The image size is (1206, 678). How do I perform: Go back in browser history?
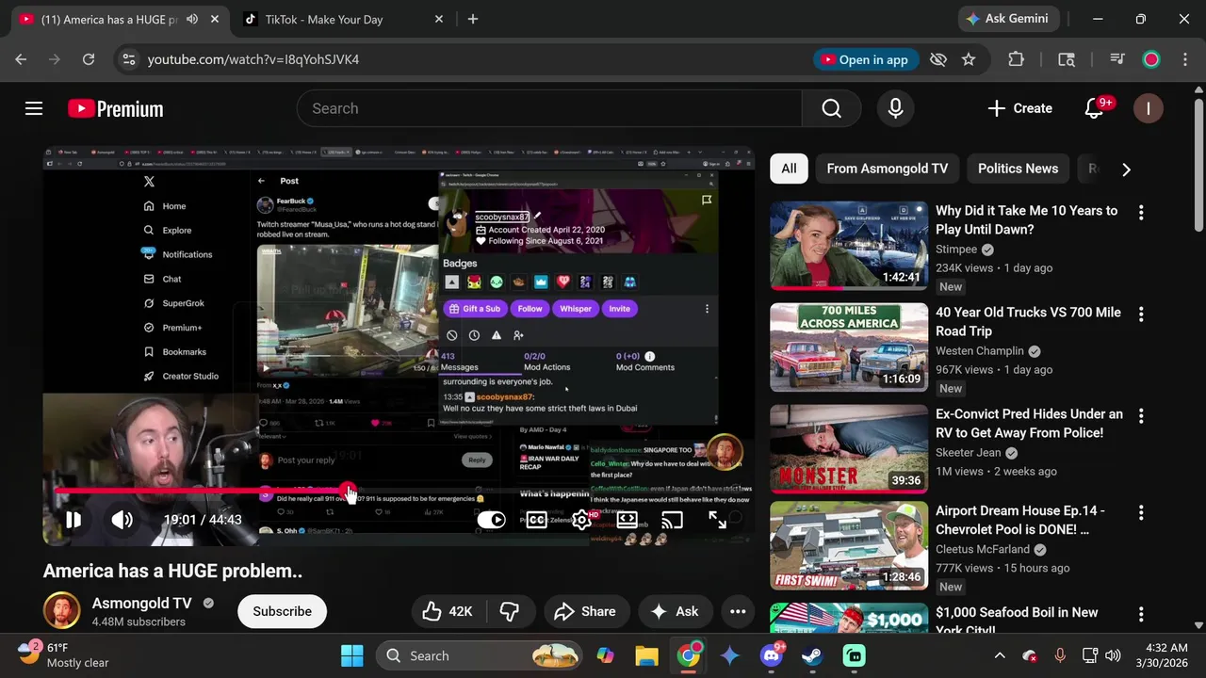(21, 59)
